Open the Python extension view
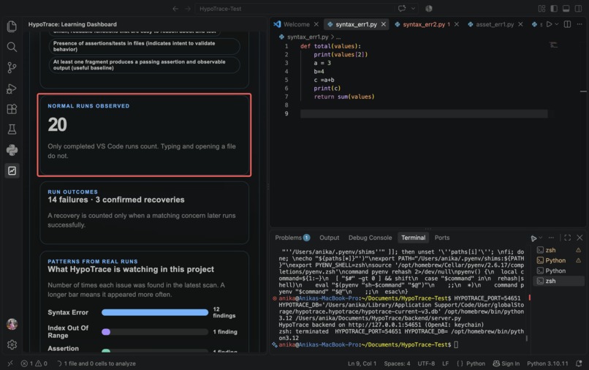The width and height of the screenshot is (589, 370). 12,150
